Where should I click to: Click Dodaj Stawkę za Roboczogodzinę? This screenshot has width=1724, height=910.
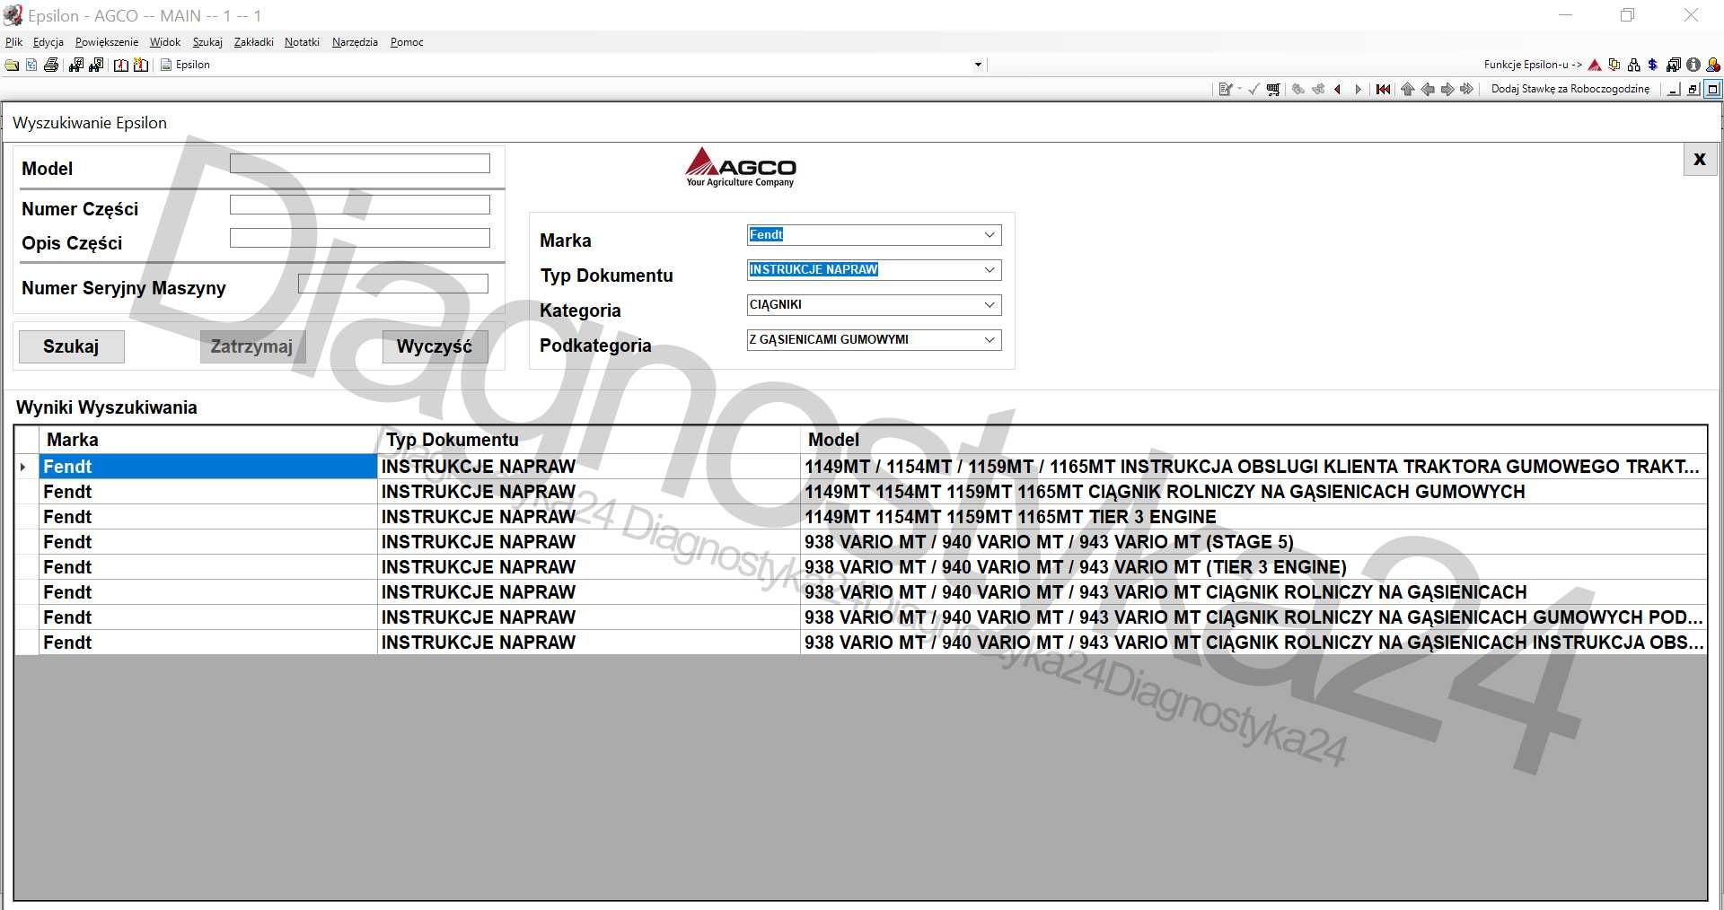pos(1570,89)
